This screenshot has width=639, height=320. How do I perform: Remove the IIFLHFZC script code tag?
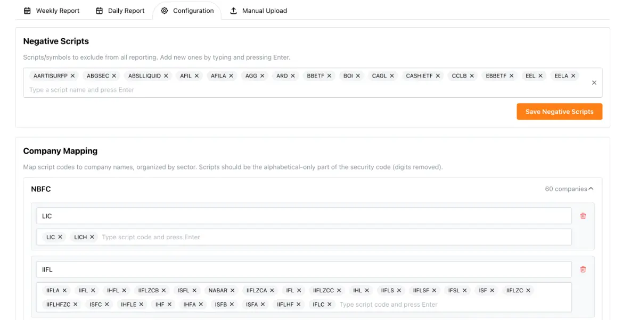point(76,305)
